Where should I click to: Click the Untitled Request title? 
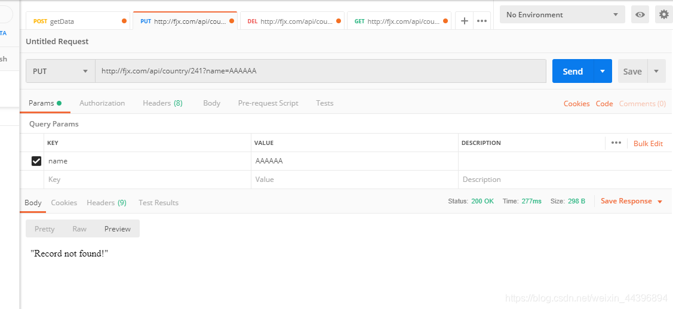57,41
